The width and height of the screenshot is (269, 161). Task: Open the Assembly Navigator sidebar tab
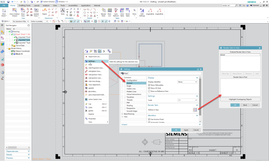(x=2, y=32)
